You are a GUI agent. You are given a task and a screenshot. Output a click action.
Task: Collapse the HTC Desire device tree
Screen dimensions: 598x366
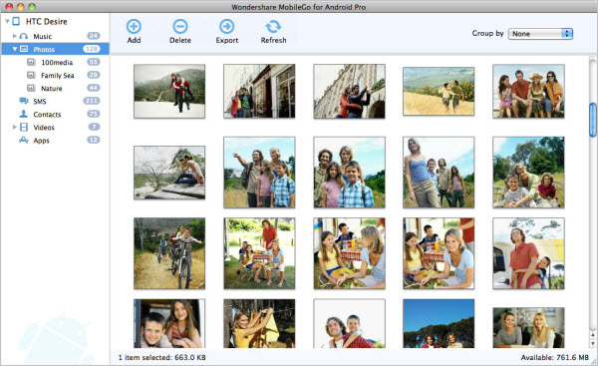pyautogui.click(x=7, y=21)
